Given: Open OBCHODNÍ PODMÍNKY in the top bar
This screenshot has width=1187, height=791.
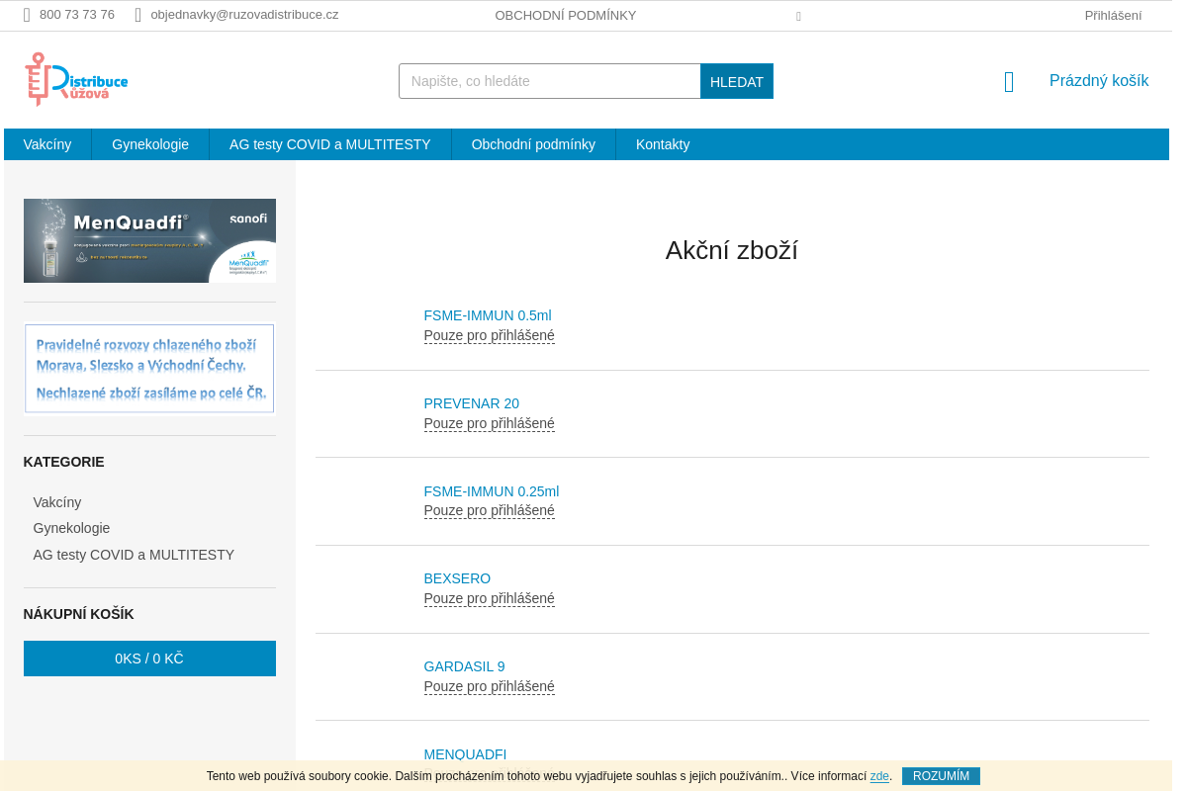Looking at the screenshot, I should point(566,16).
